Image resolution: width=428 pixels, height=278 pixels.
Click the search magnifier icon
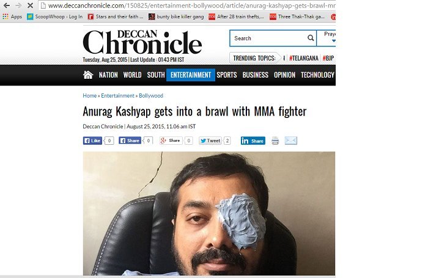pos(311,38)
